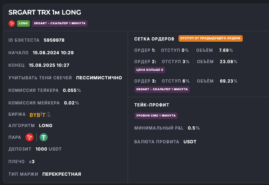The image size is (269, 185).
Task: Click the taker commission value 0.055%
Action: pyautogui.click(x=72, y=90)
